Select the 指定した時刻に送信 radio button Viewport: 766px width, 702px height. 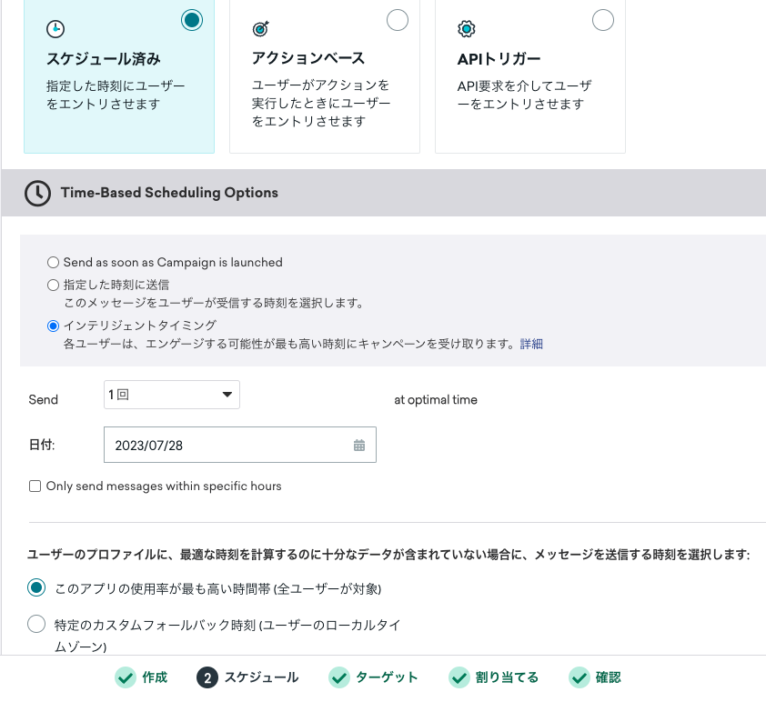click(x=53, y=285)
